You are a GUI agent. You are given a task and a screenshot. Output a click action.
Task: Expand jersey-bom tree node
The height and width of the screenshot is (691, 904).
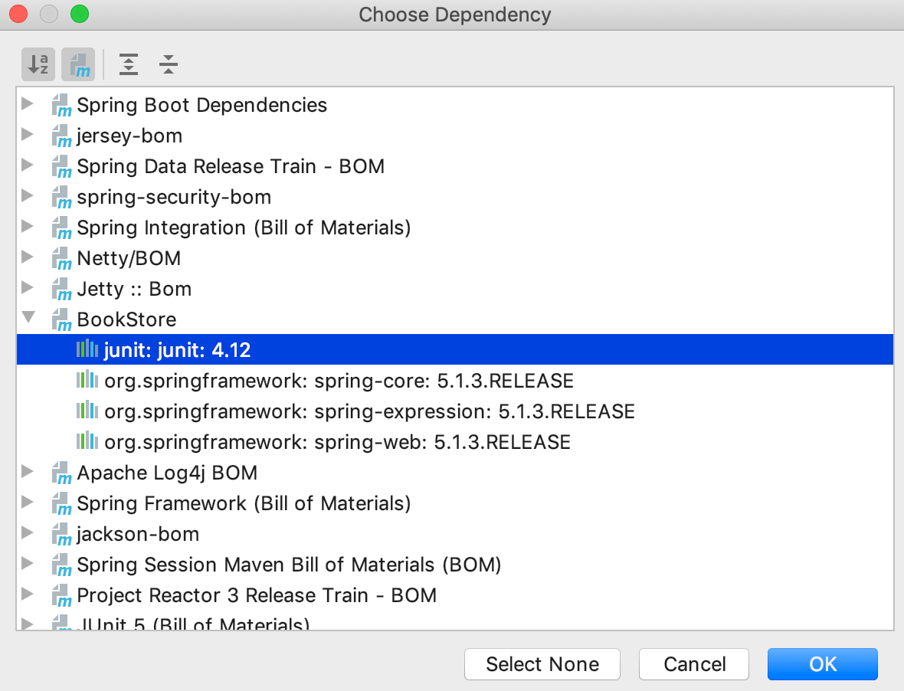[27, 135]
